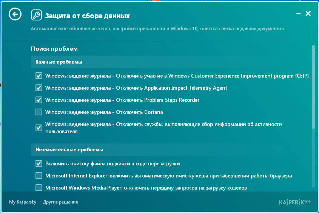This screenshot has height=213, width=319.
Task: Open the My Kaspersky link
Action: pyautogui.click(x=23, y=202)
